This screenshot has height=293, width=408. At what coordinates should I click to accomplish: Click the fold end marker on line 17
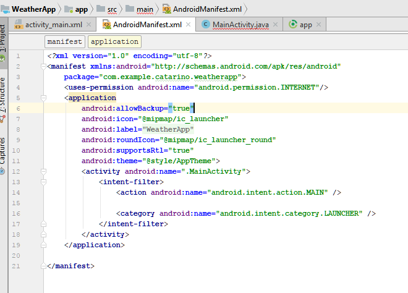click(x=43, y=224)
